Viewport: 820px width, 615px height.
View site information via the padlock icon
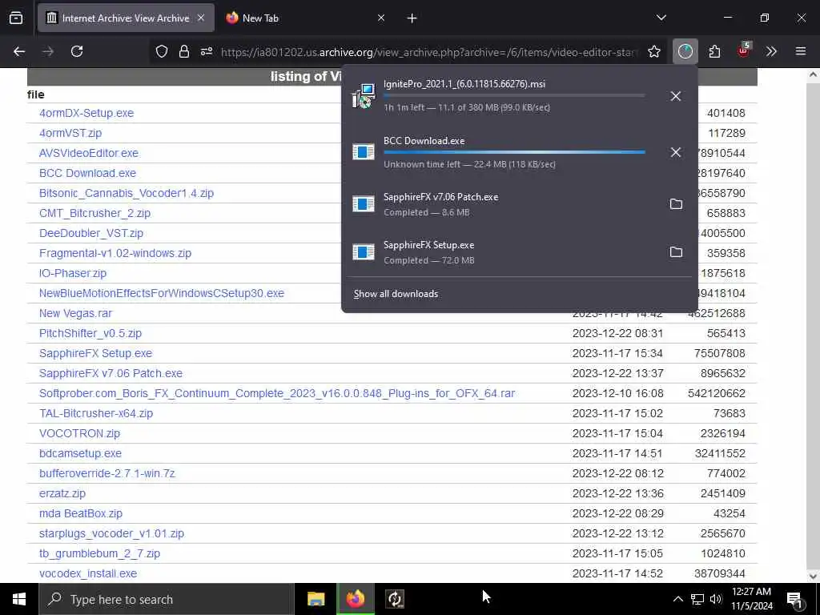(x=183, y=51)
